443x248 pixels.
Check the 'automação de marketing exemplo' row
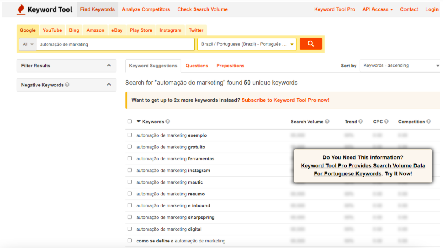[x=130, y=135]
